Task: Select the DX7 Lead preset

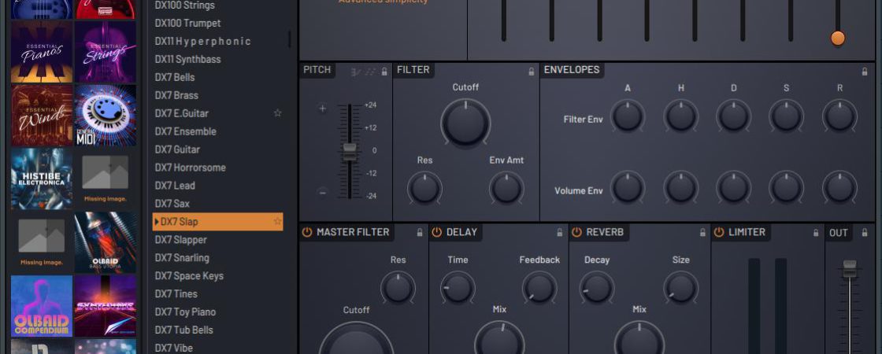Action: (x=218, y=186)
